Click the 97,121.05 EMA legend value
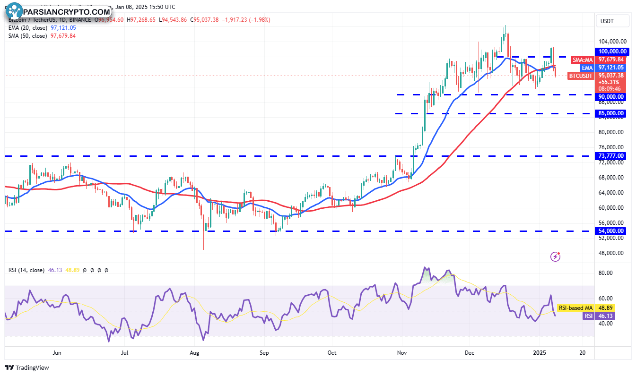This screenshot has height=376, width=636. [x=63, y=27]
